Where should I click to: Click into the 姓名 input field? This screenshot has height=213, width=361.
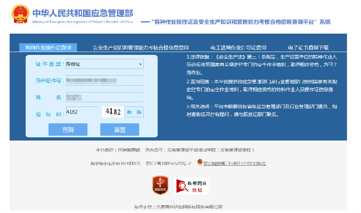click(x=104, y=97)
